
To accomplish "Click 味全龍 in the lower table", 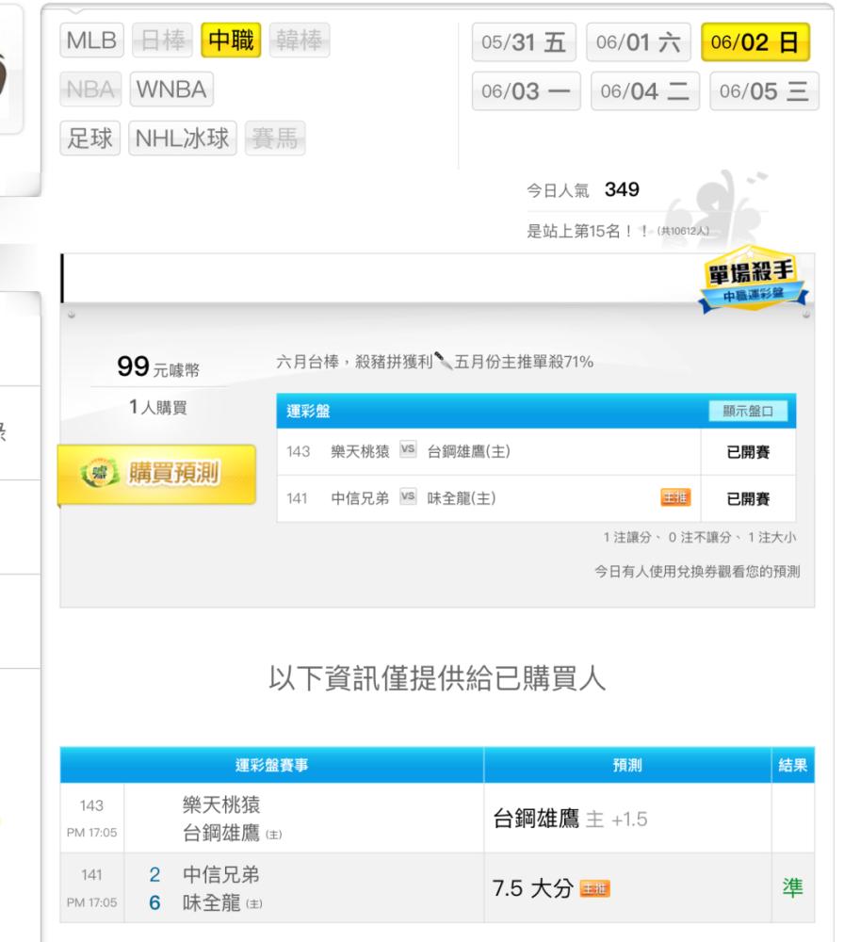I will coord(211,902).
